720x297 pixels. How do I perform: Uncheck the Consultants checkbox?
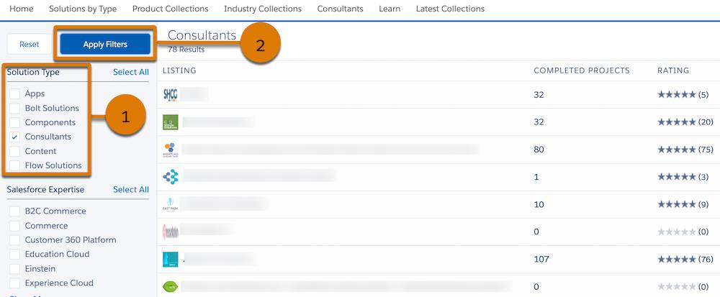coord(15,137)
